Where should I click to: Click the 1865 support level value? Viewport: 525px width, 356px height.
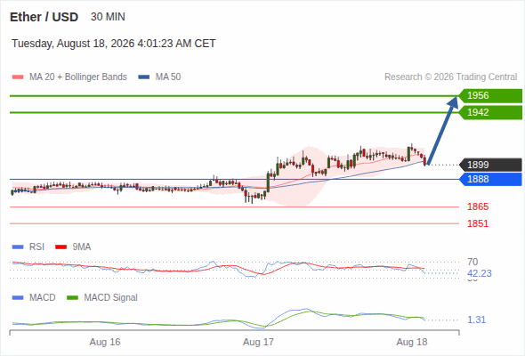pyautogui.click(x=478, y=207)
